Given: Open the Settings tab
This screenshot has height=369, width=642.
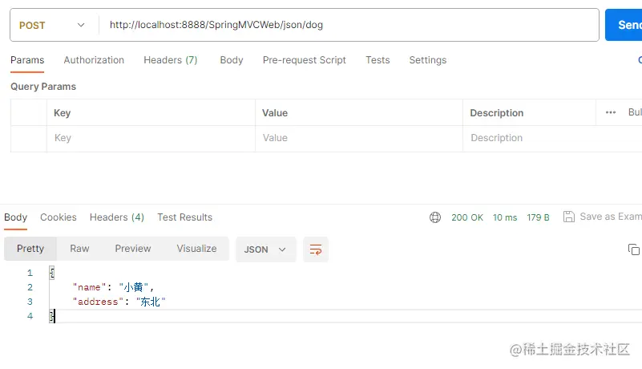Looking at the screenshot, I should (x=428, y=60).
